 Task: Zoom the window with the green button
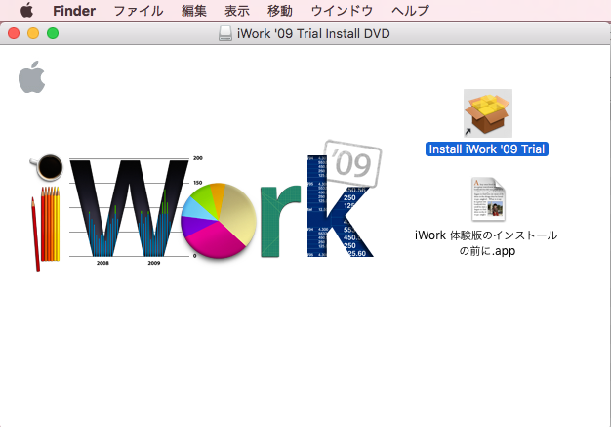tap(53, 33)
